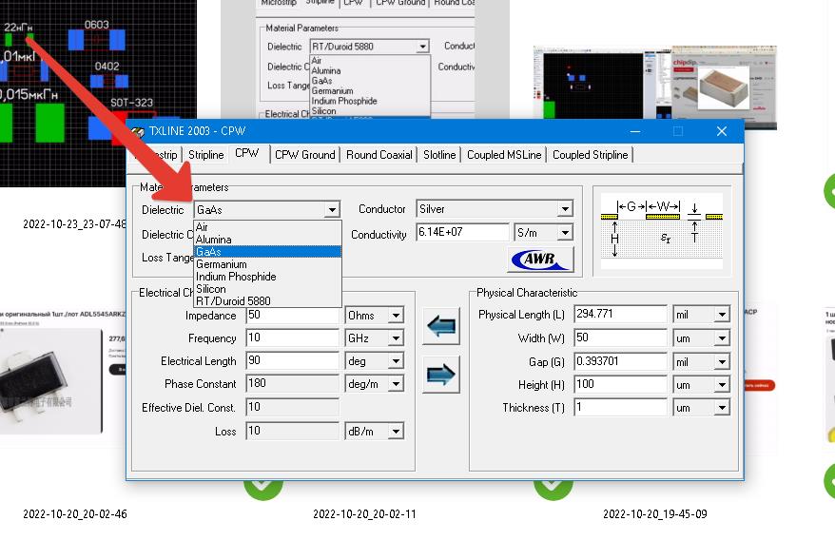This screenshot has height=540, width=835.
Task: Collapse the Dielectric combo box arrow
Action: pos(332,210)
